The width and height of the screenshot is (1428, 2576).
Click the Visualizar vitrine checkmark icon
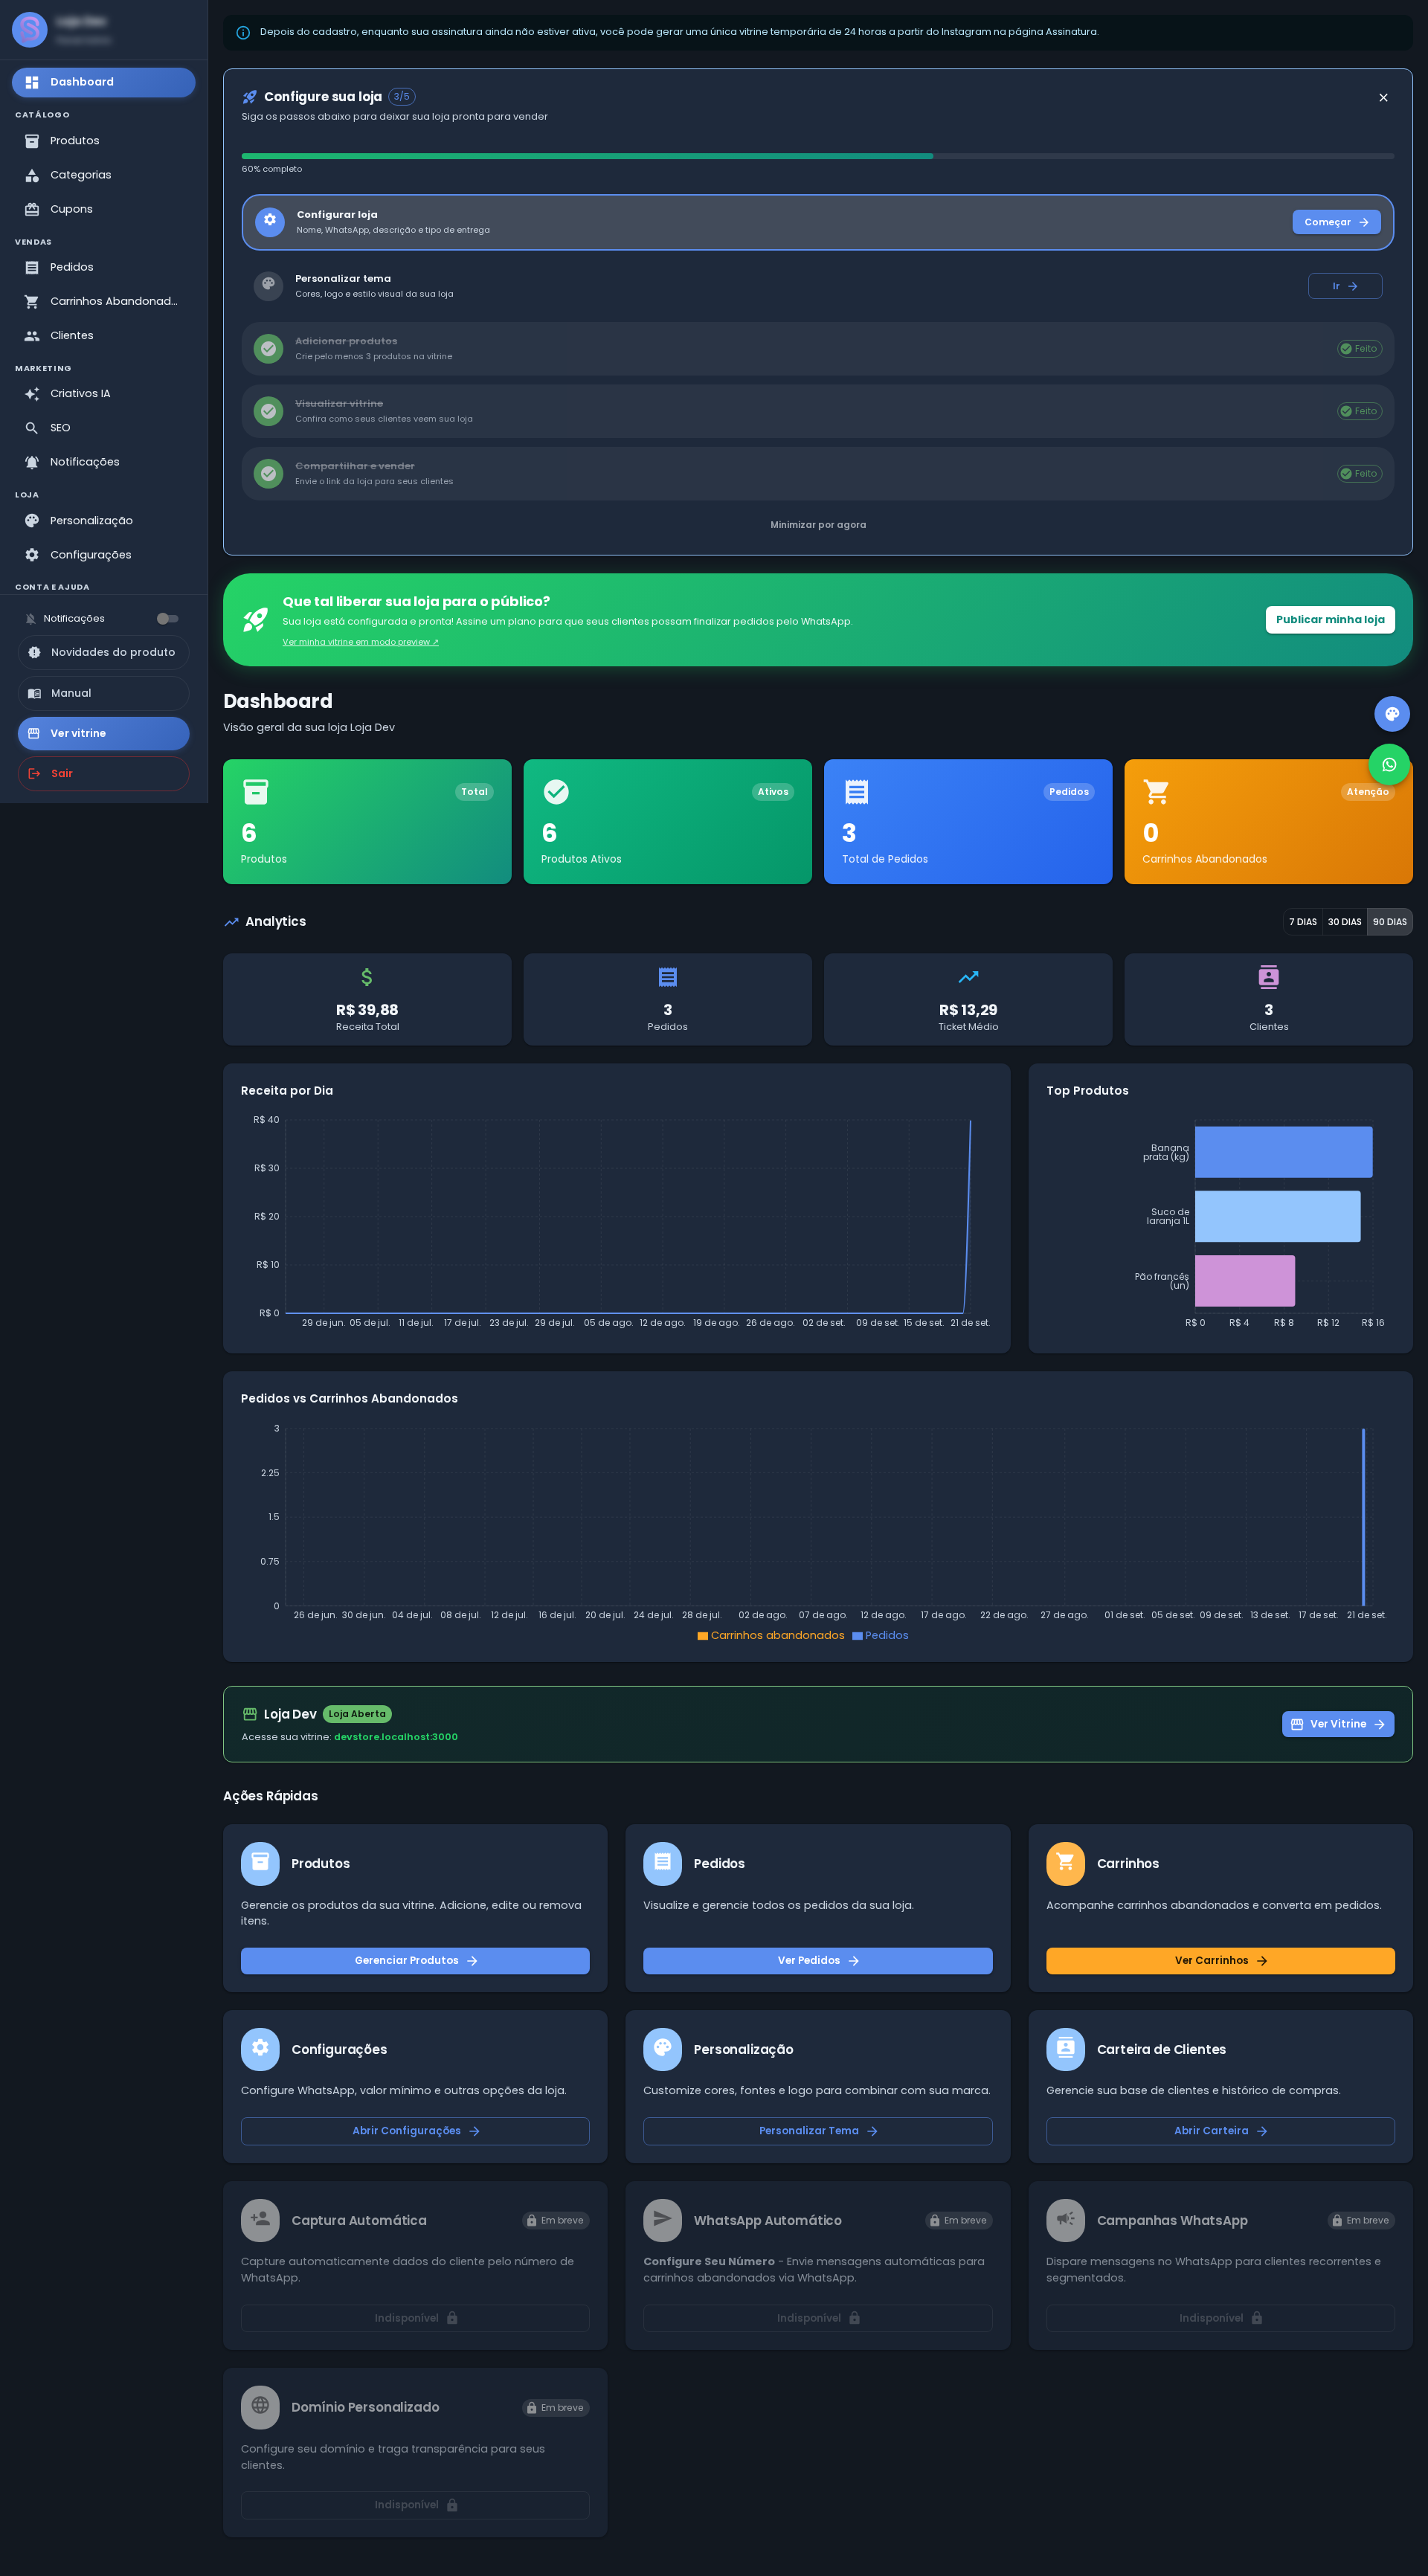[268, 411]
